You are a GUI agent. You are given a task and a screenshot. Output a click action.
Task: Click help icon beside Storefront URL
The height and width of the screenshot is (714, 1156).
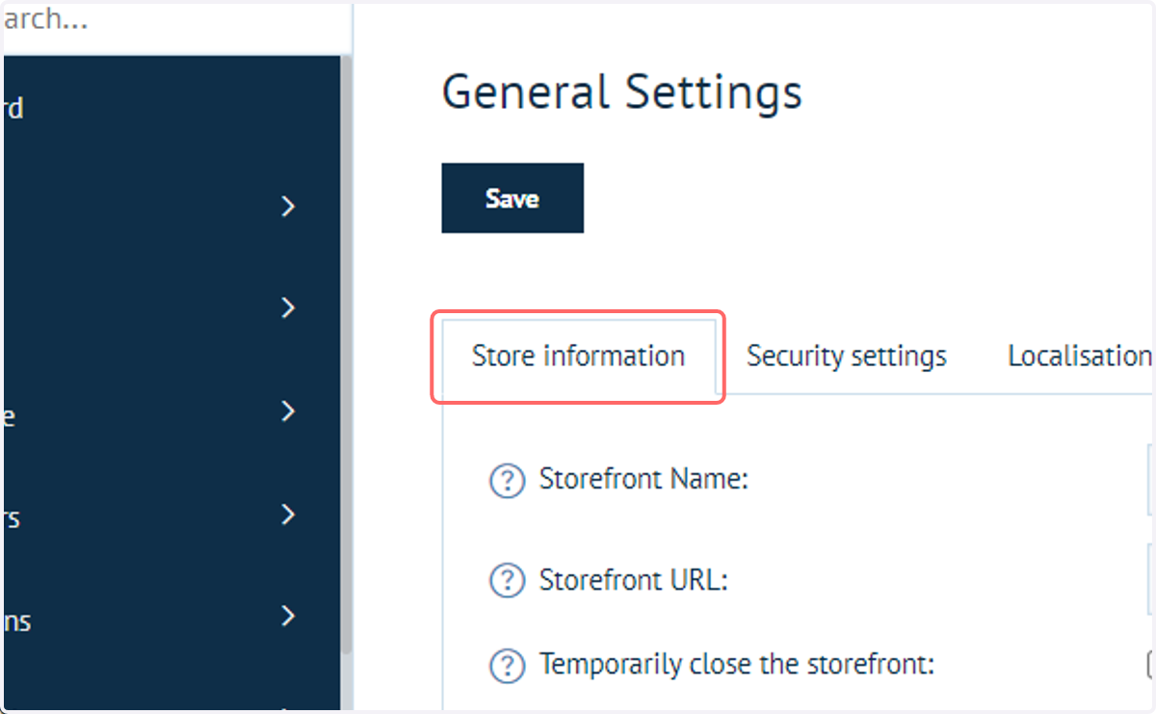click(x=508, y=581)
